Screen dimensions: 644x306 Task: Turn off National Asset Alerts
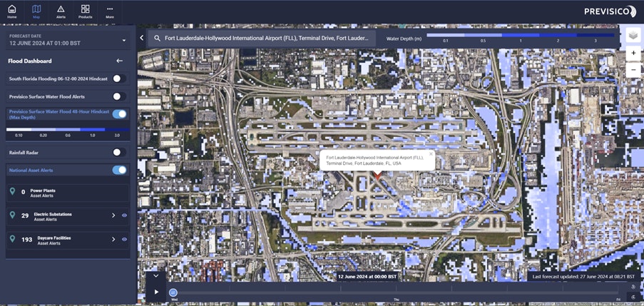pos(119,170)
